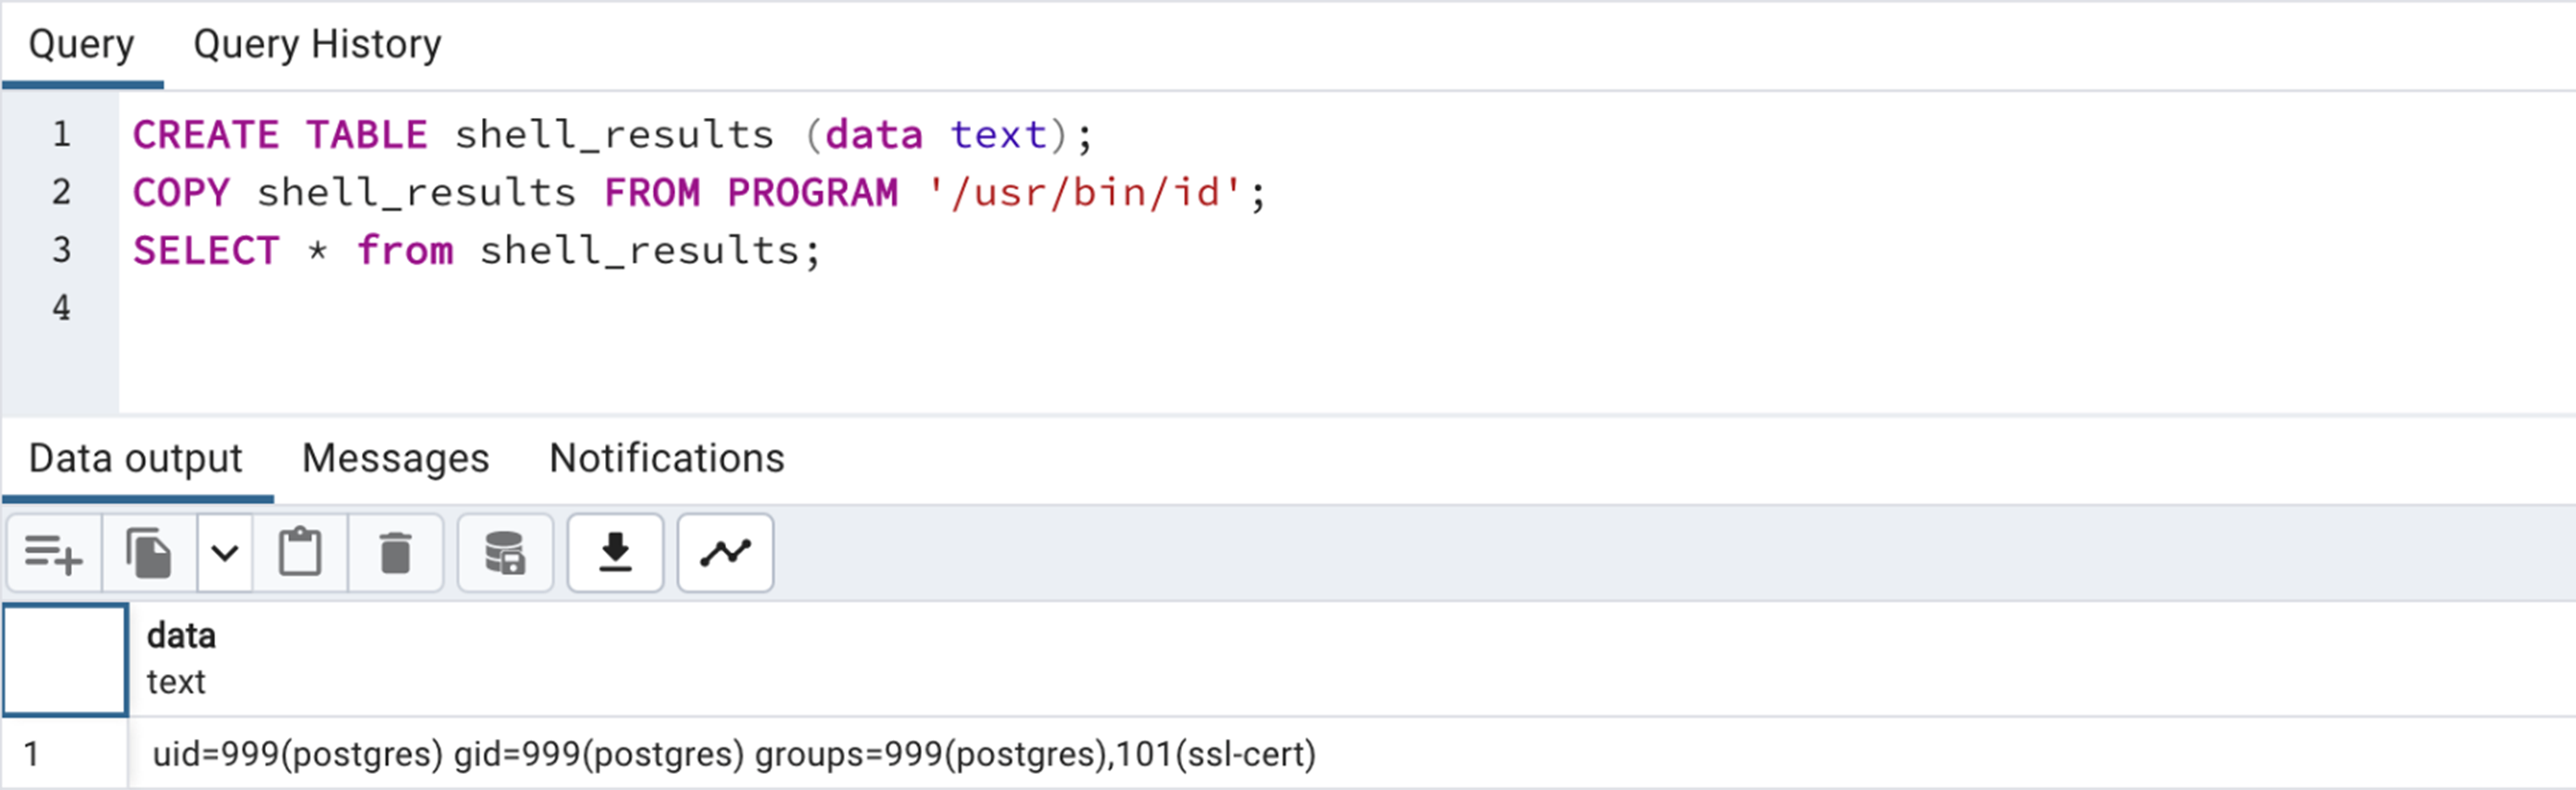Select the Data output tab

point(136,459)
